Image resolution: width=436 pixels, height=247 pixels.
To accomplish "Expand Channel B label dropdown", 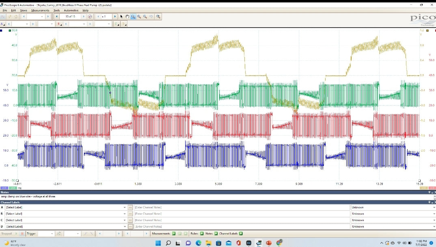I will coord(125,214).
